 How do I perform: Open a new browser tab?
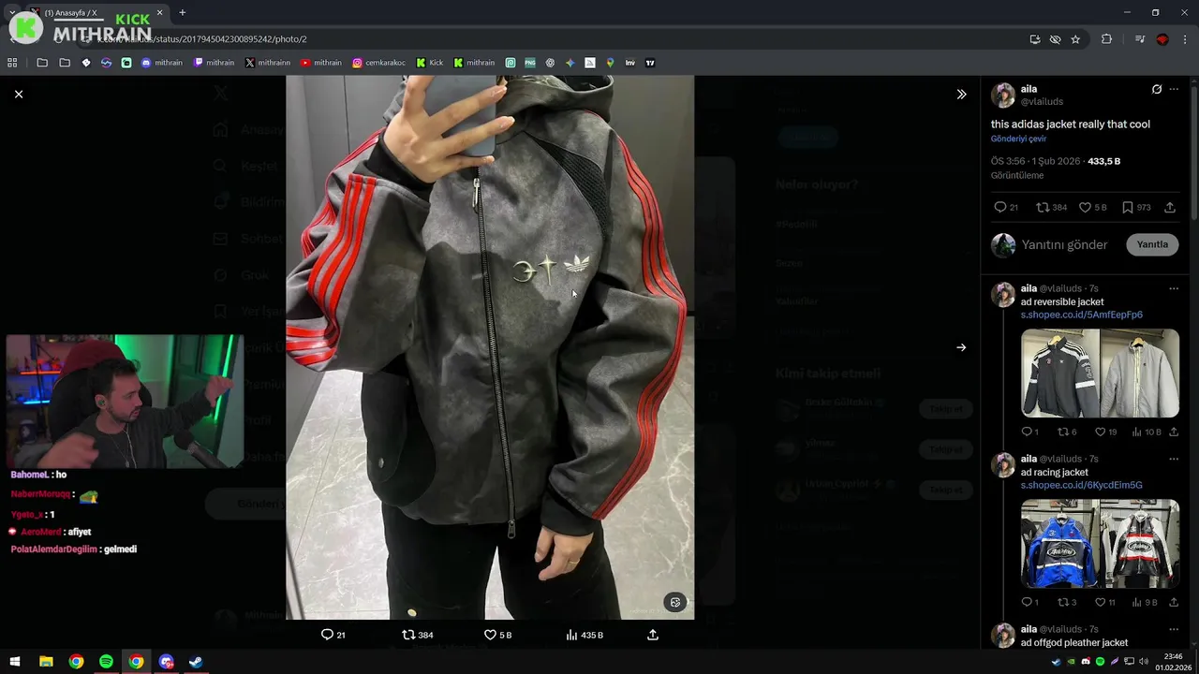pos(182,12)
